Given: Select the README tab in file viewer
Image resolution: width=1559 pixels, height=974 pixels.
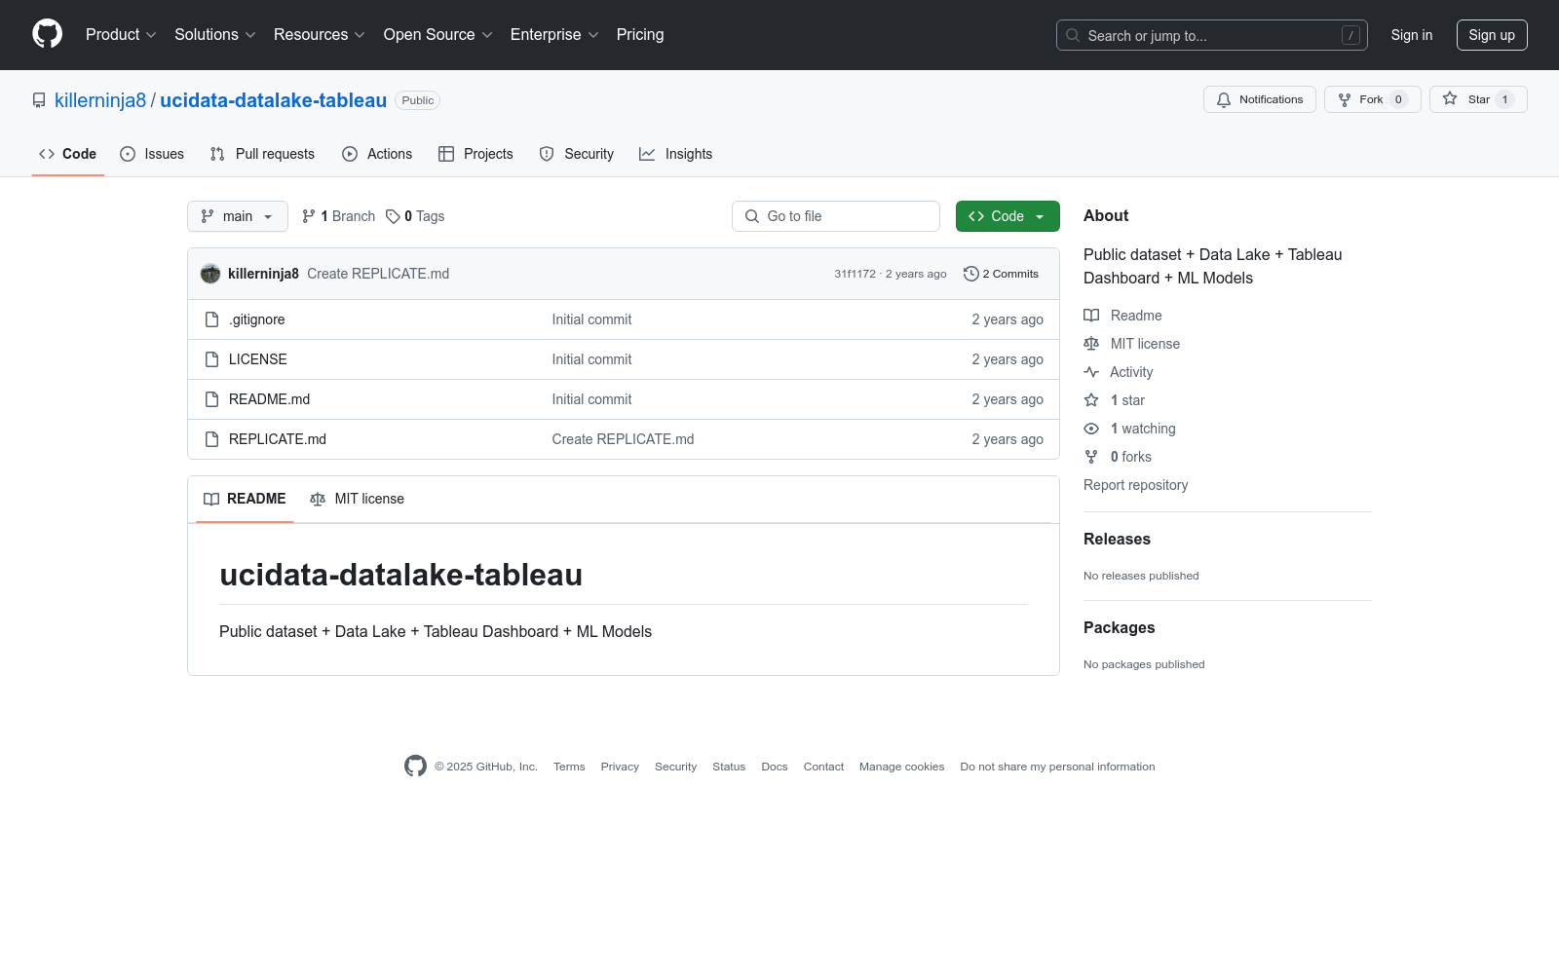Looking at the screenshot, I should pyautogui.click(x=245, y=499).
